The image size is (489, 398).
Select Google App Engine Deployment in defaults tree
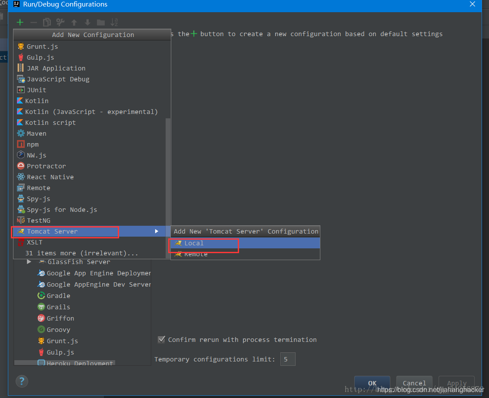[x=94, y=273]
